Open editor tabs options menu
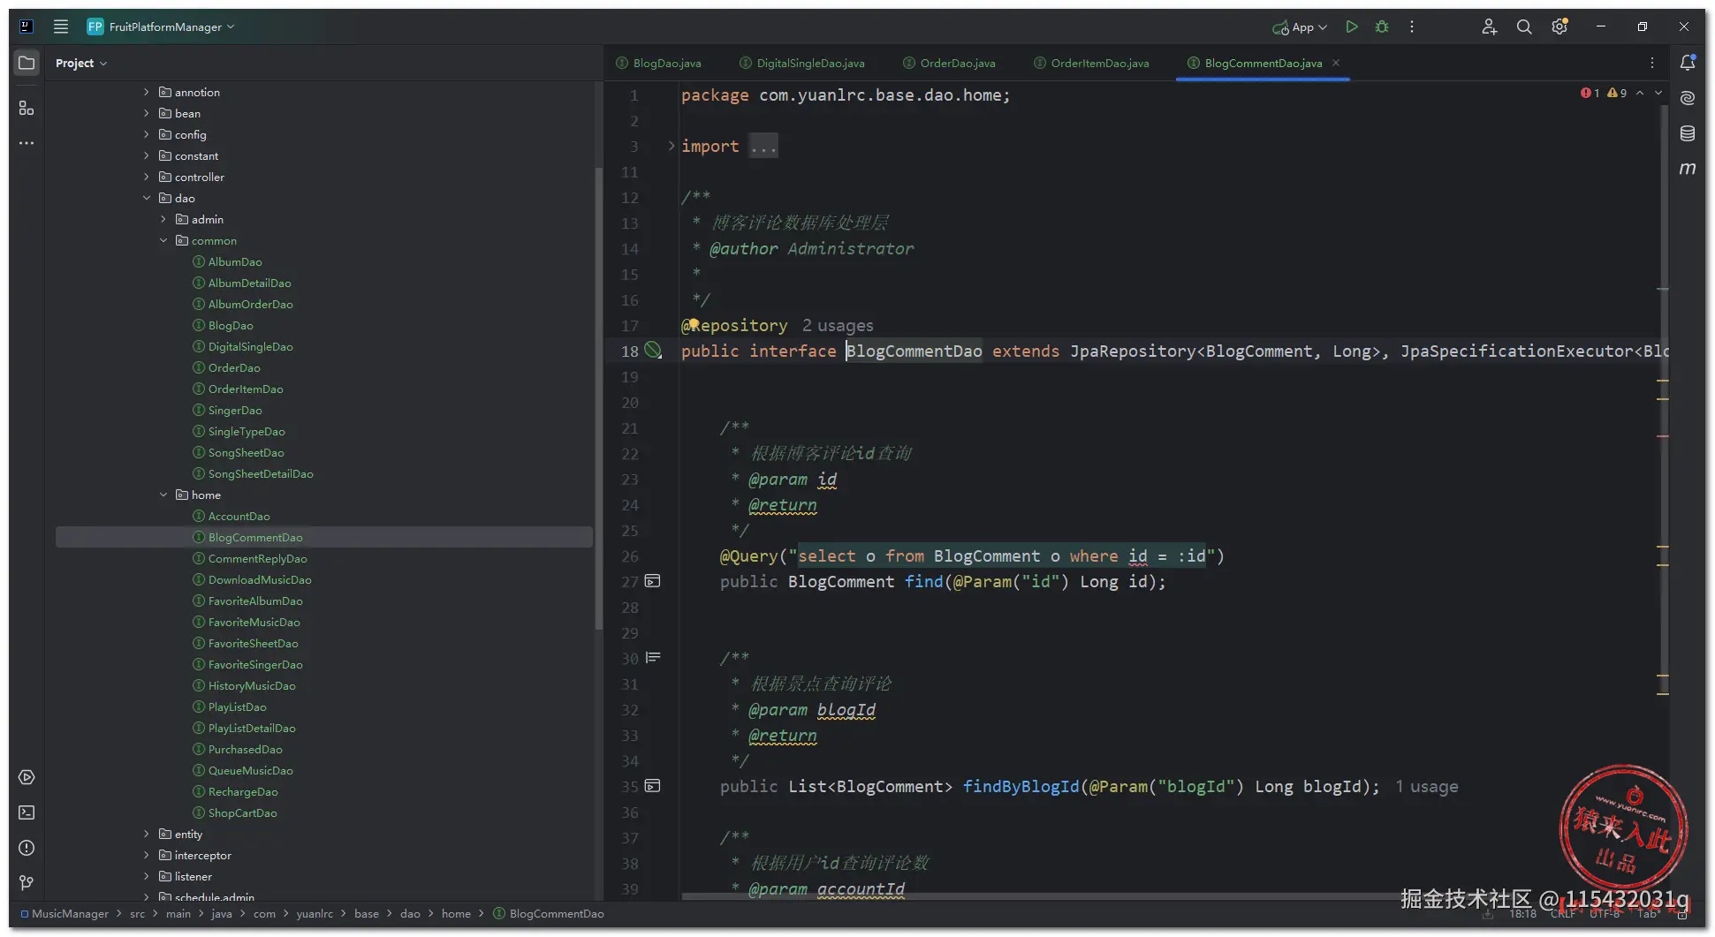 click(1652, 63)
